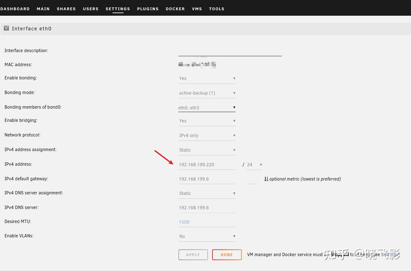Click the Interface description input field
This screenshot has width=411, height=271.
[230, 51]
